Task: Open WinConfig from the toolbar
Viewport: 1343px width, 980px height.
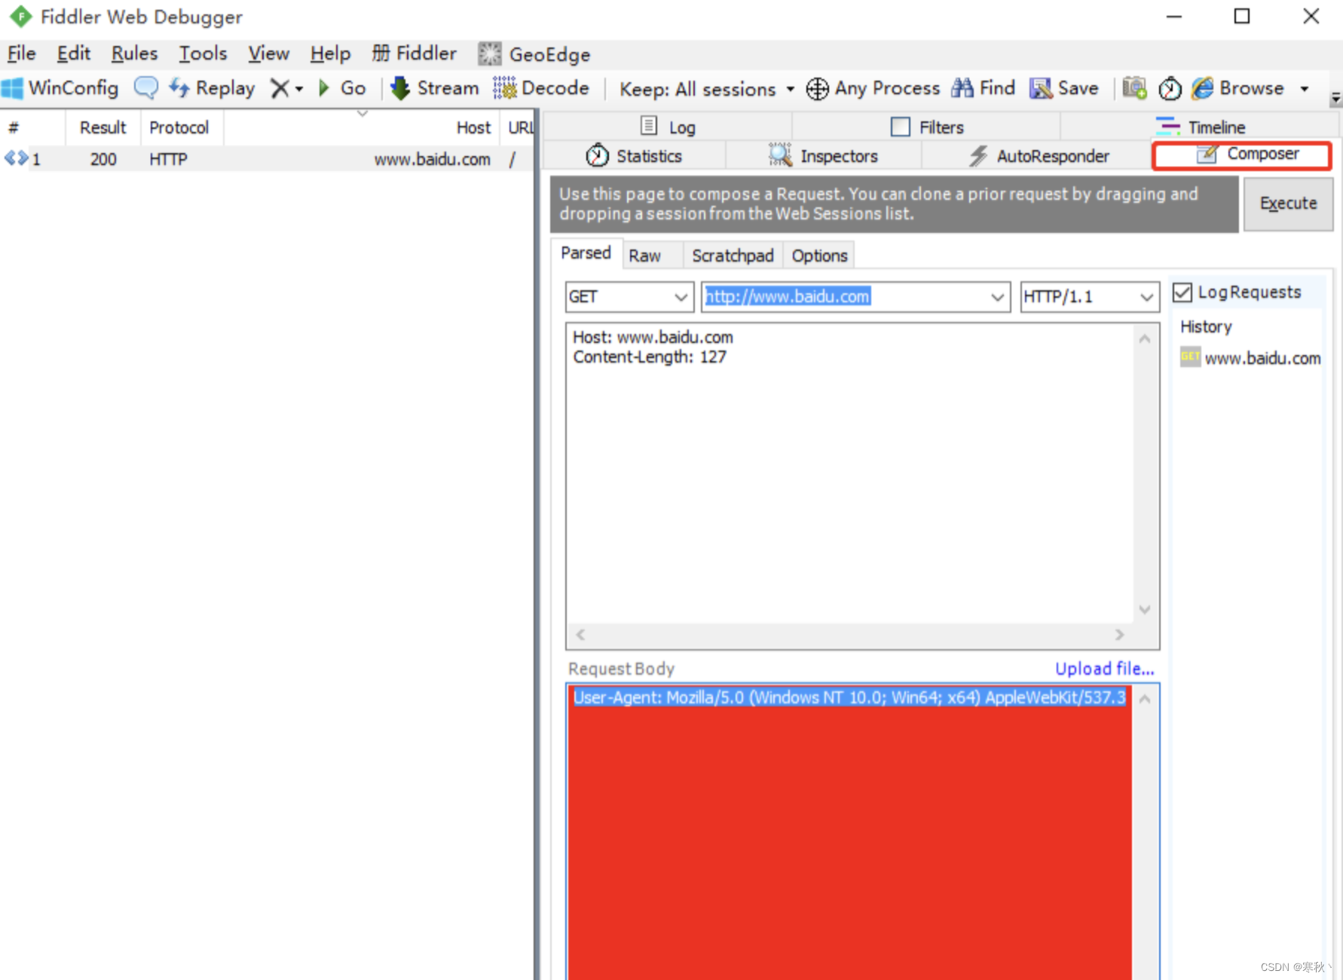Action: [x=60, y=88]
